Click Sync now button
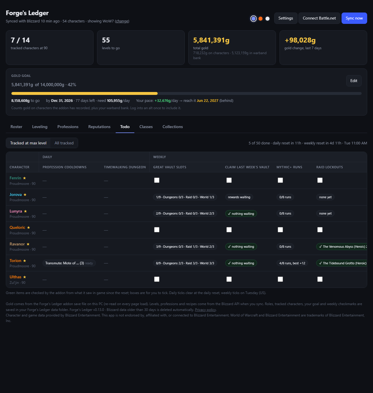 click(354, 18)
